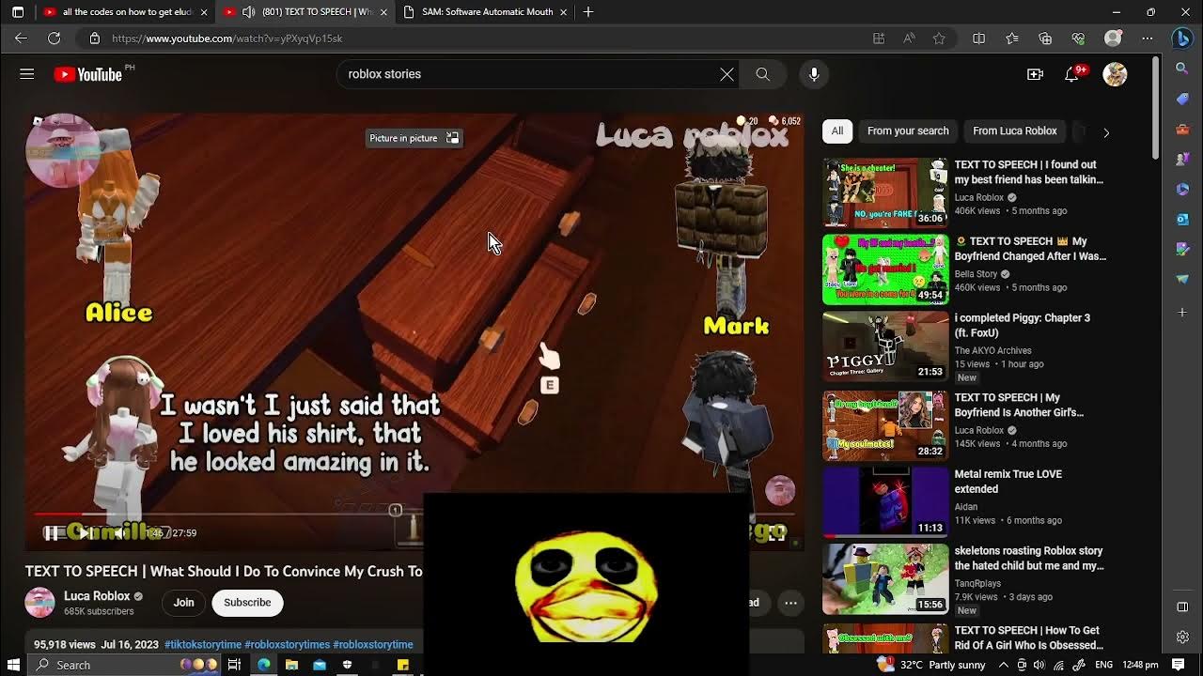This screenshot has height=676, width=1203.
Task: Open the Edge favorites list
Action: [x=1012, y=38]
